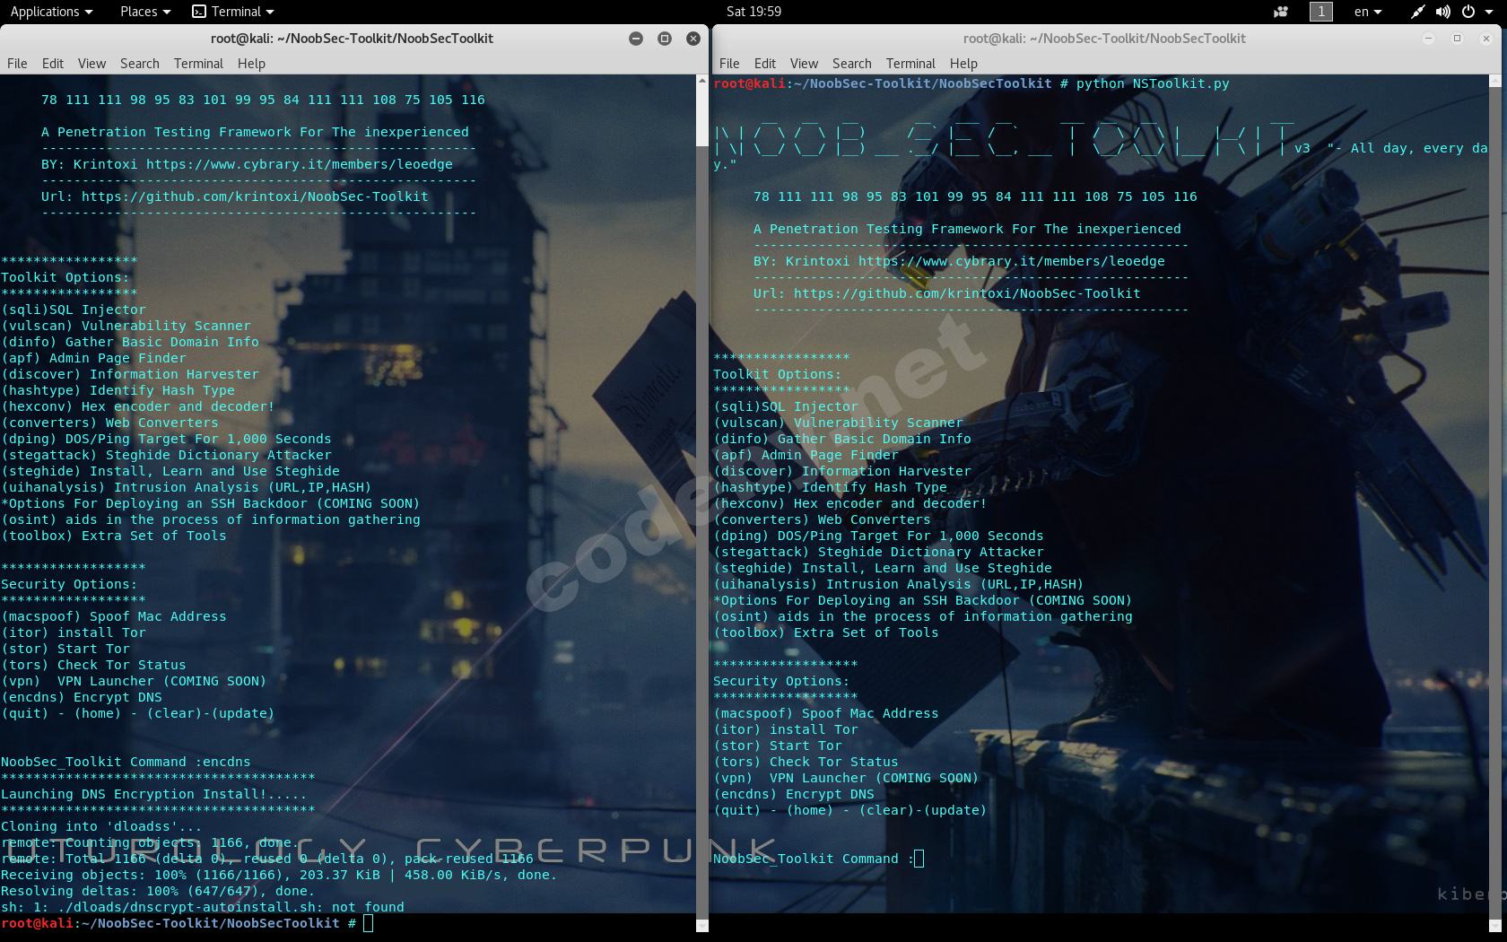Click the right terminal scrollbar down arrow

tap(1494, 925)
